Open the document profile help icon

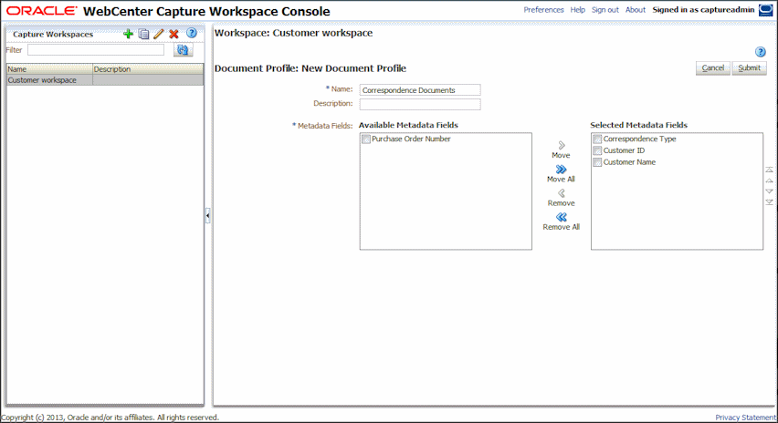pyautogui.click(x=760, y=52)
